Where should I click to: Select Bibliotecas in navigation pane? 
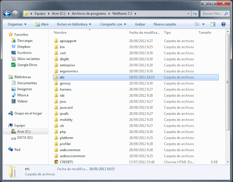(23, 77)
